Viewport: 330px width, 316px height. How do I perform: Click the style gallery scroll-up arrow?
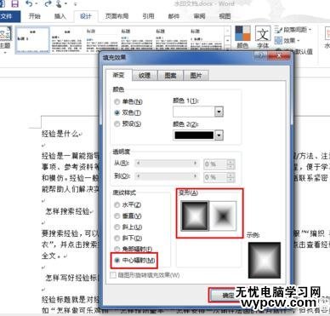(x=228, y=31)
